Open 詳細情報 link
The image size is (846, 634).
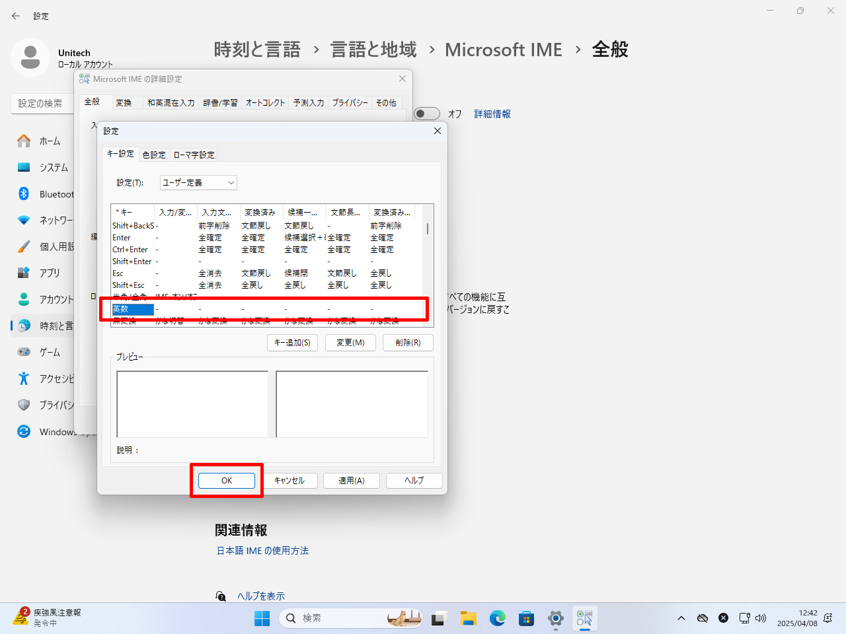(492, 114)
